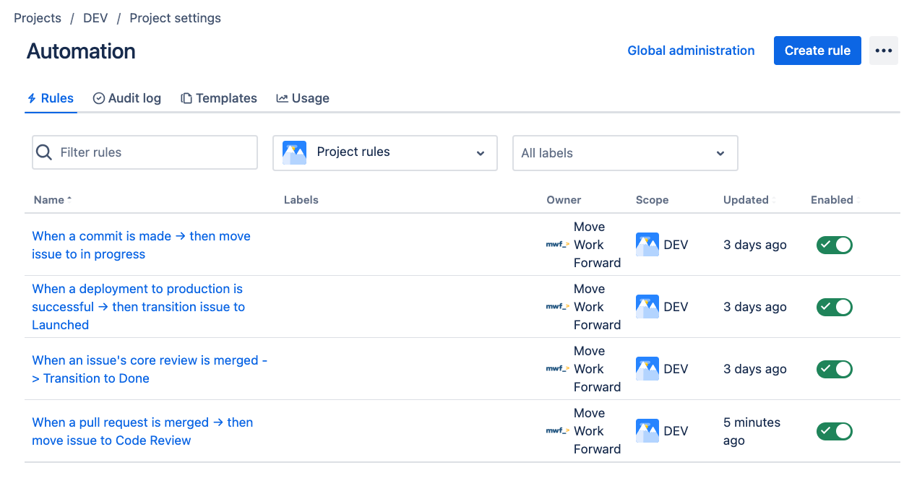Toggle off the pull request merged rule

pos(834,431)
